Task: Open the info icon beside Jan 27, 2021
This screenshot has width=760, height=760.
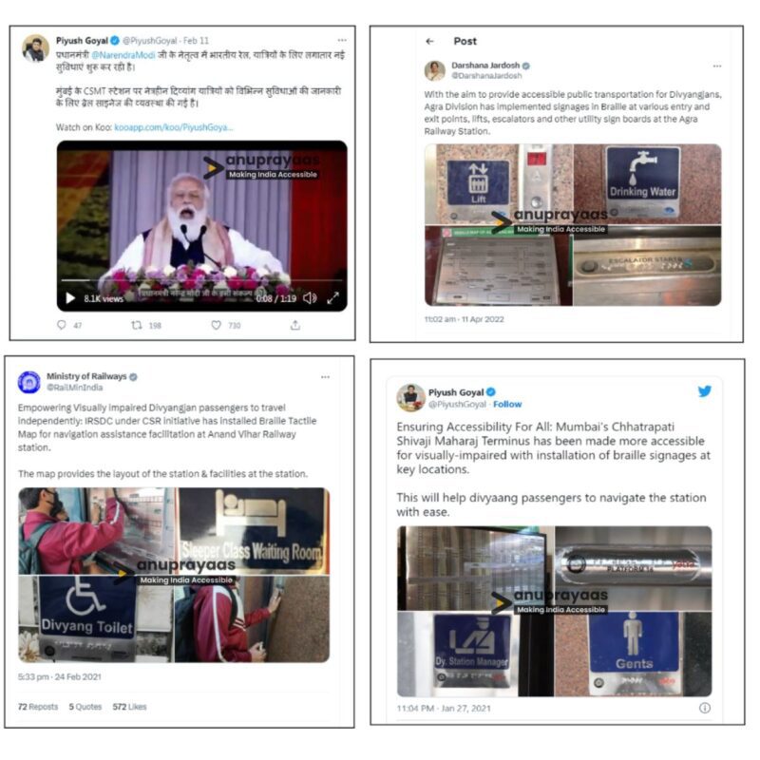Action: pyautogui.click(x=705, y=708)
